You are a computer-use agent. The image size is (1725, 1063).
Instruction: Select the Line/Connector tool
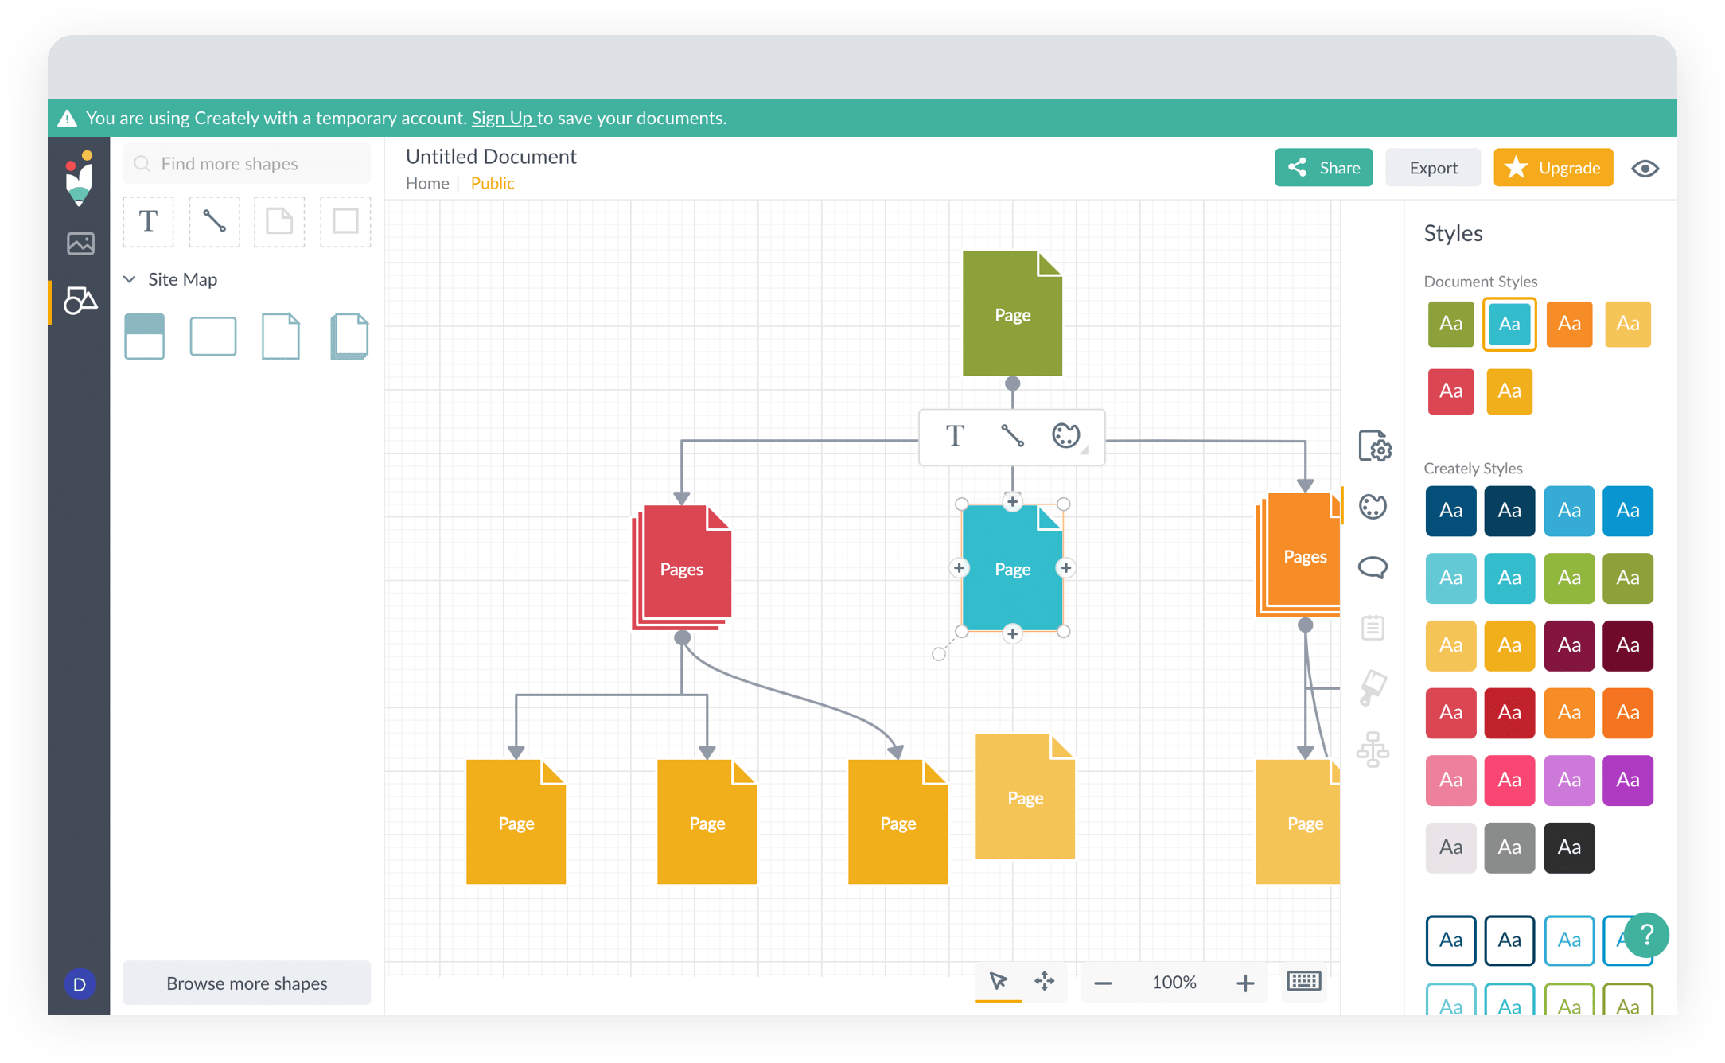[x=214, y=222]
